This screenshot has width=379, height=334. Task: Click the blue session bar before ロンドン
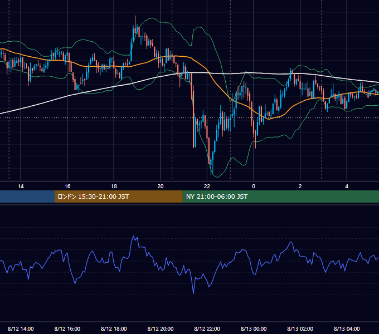tap(27, 197)
